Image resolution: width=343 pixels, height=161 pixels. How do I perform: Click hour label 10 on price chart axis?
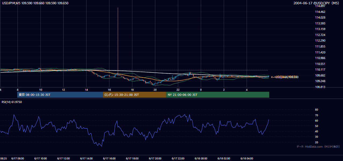click(x=40, y=90)
